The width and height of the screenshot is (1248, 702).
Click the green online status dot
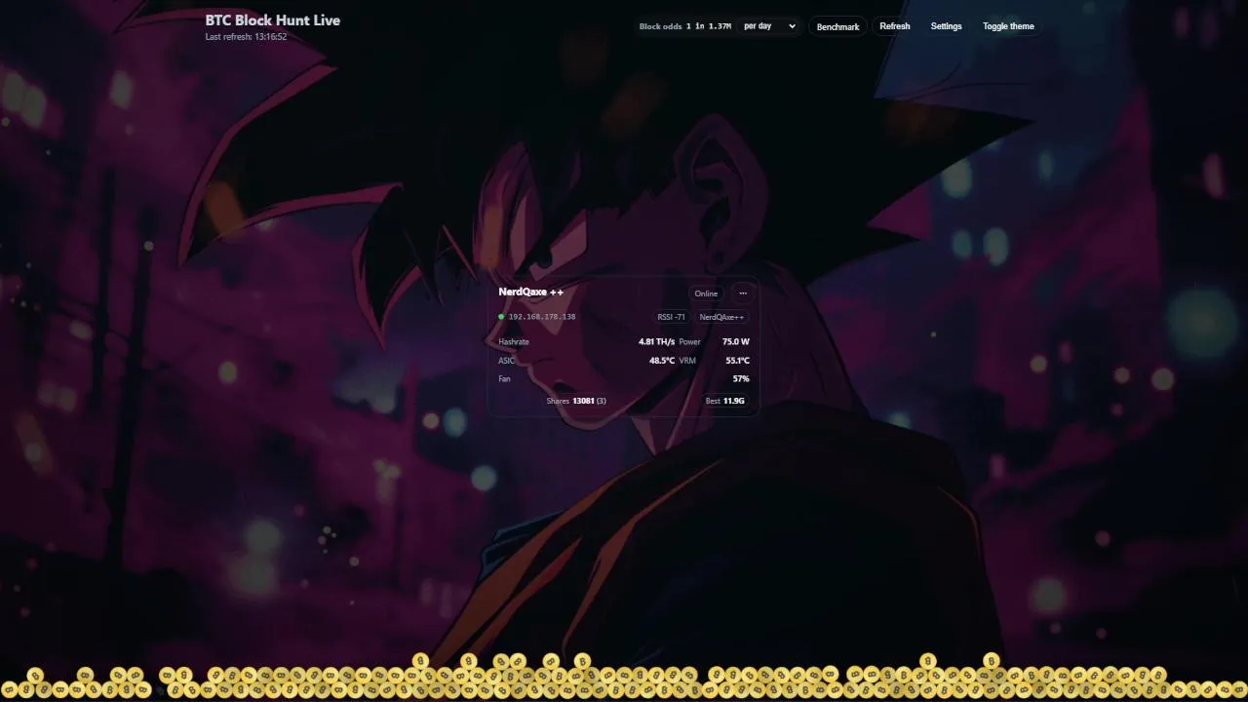coord(501,317)
